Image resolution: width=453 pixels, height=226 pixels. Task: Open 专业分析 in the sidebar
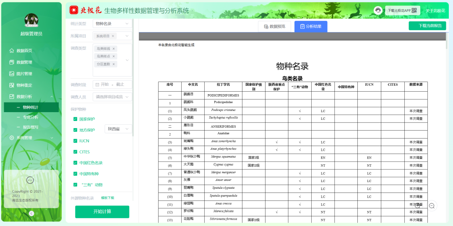pyautogui.click(x=31, y=117)
